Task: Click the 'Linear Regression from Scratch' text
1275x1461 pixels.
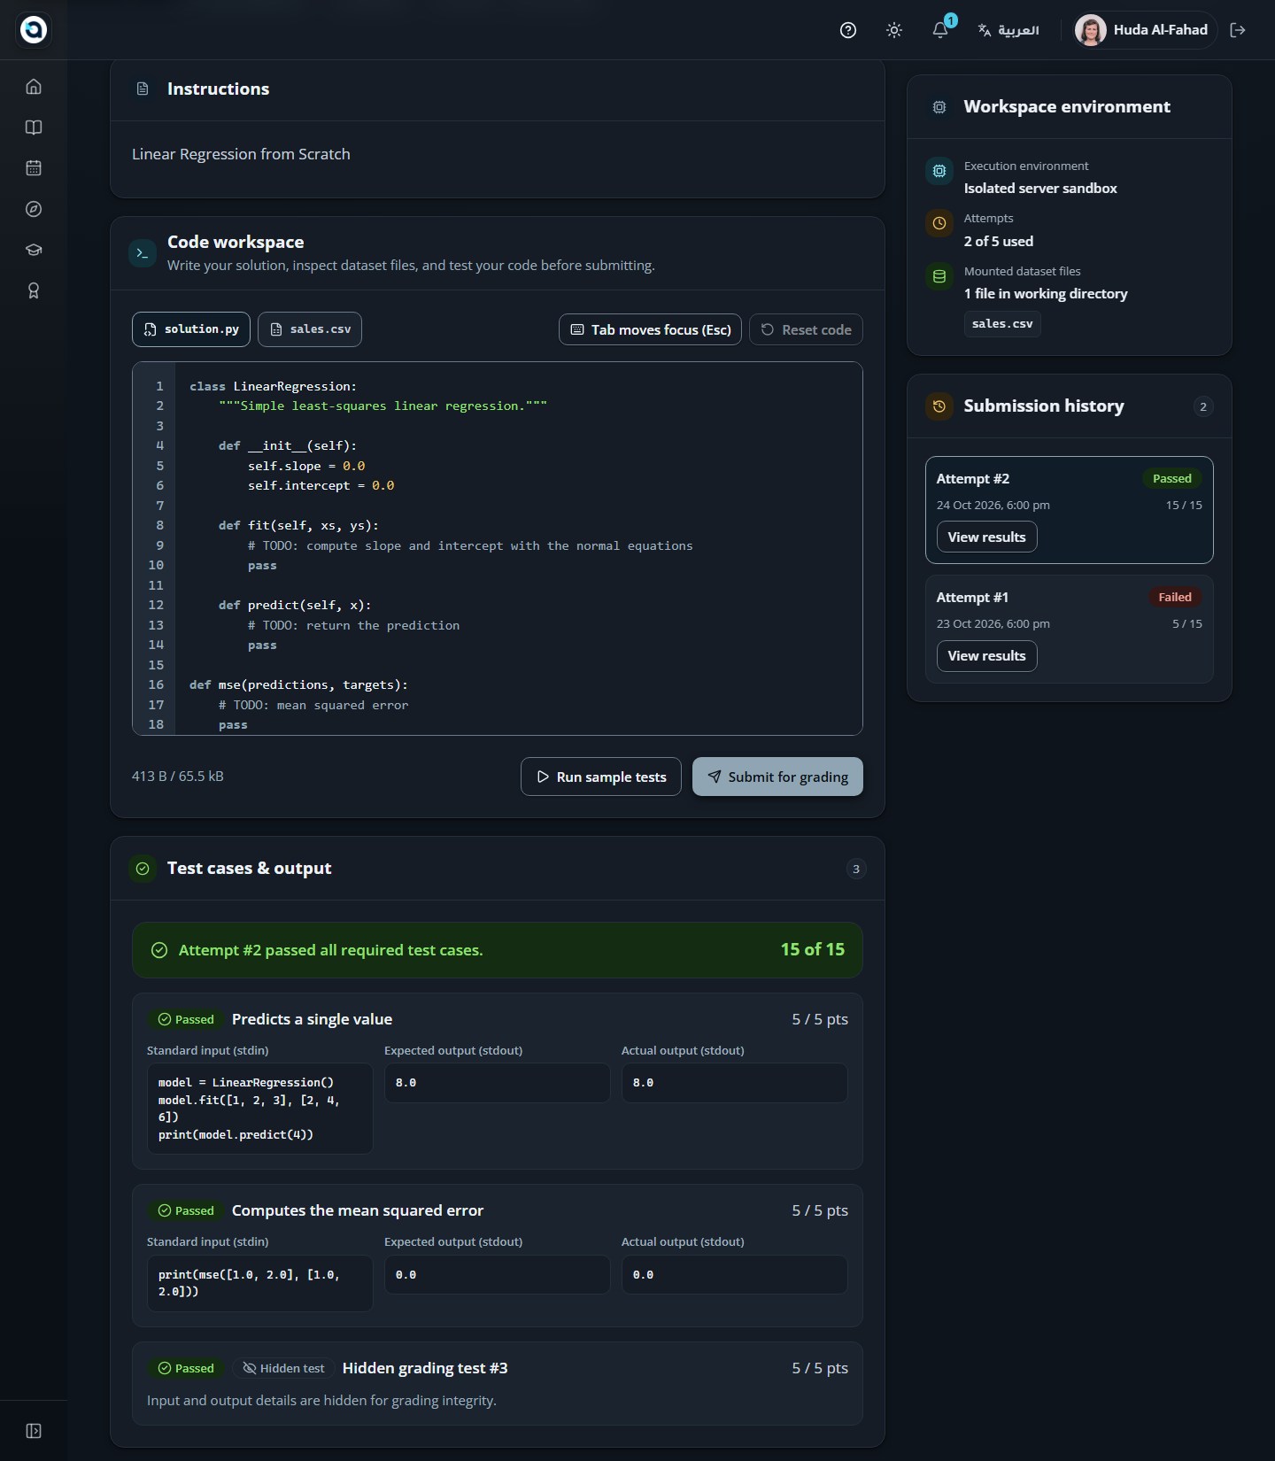Action: click(x=241, y=154)
